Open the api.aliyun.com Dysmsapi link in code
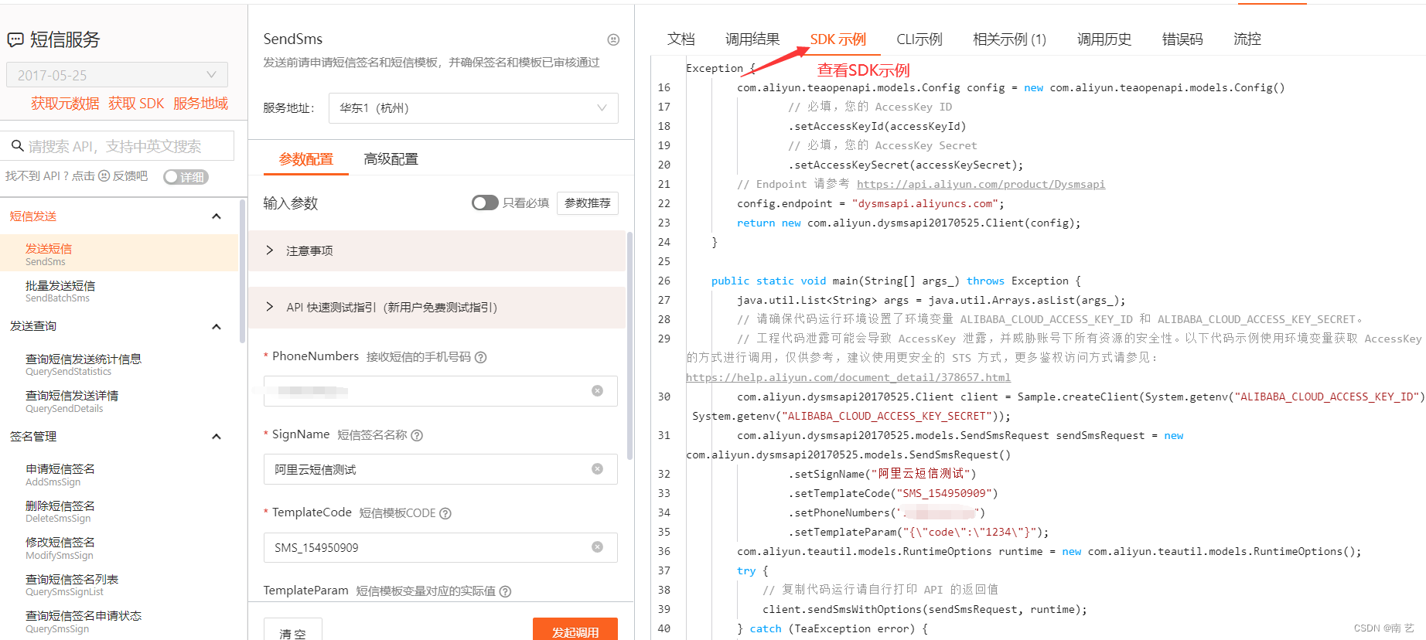Screen dimensions: 1426x640 [x=981, y=184]
